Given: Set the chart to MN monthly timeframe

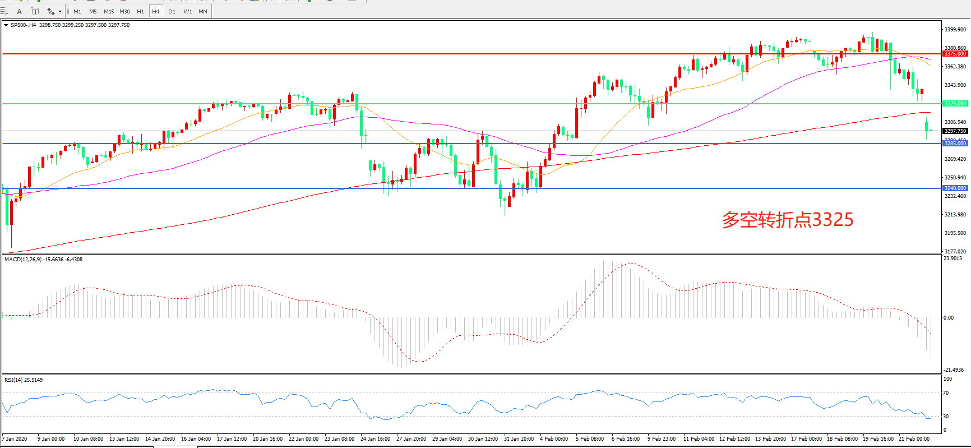Looking at the screenshot, I should pyautogui.click(x=203, y=11).
